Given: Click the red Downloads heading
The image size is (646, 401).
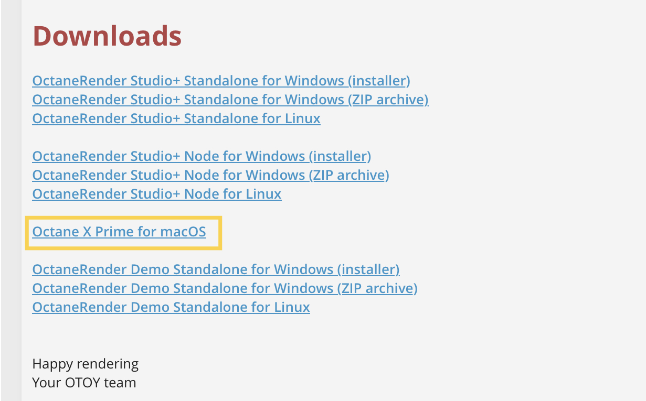Looking at the screenshot, I should 107,36.
